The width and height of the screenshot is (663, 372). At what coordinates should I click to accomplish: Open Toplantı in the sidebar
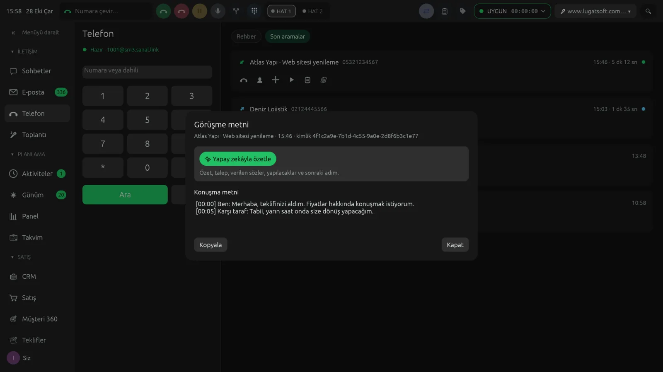(37, 135)
